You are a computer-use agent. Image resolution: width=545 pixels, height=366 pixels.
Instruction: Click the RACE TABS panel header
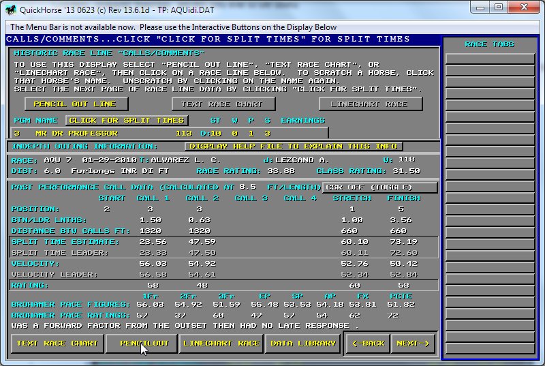click(x=489, y=44)
